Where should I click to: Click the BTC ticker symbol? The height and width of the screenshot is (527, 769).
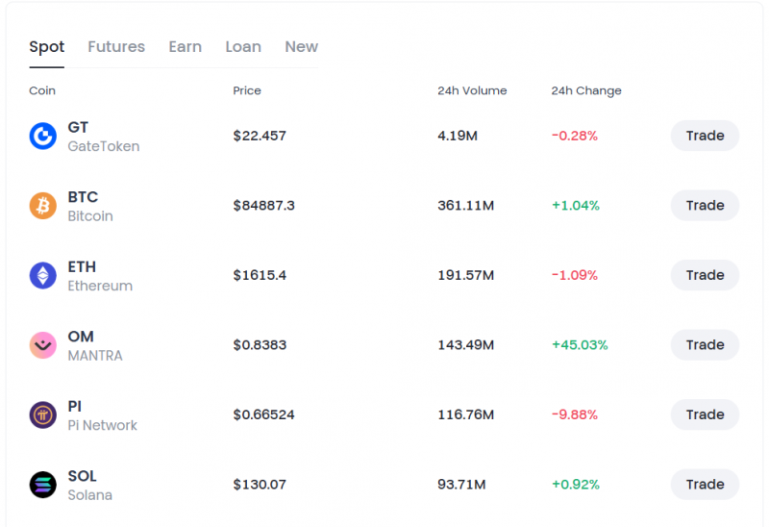[x=83, y=197]
